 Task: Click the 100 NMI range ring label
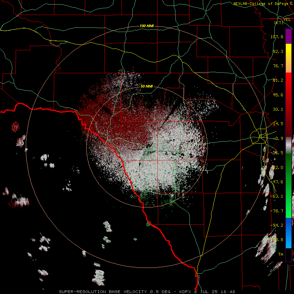pyautogui.click(x=147, y=26)
